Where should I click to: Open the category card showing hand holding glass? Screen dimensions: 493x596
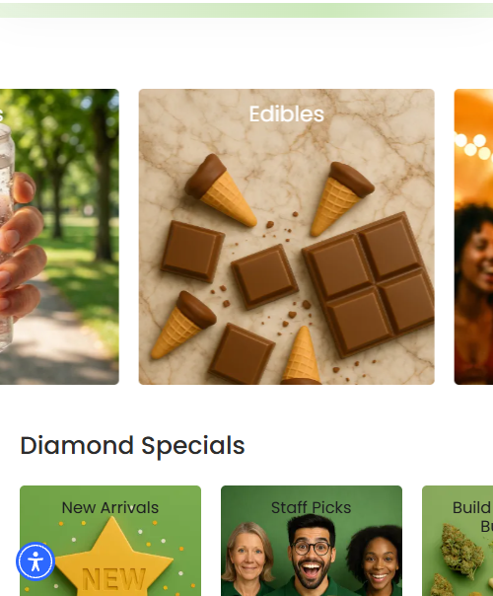tap(59, 237)
